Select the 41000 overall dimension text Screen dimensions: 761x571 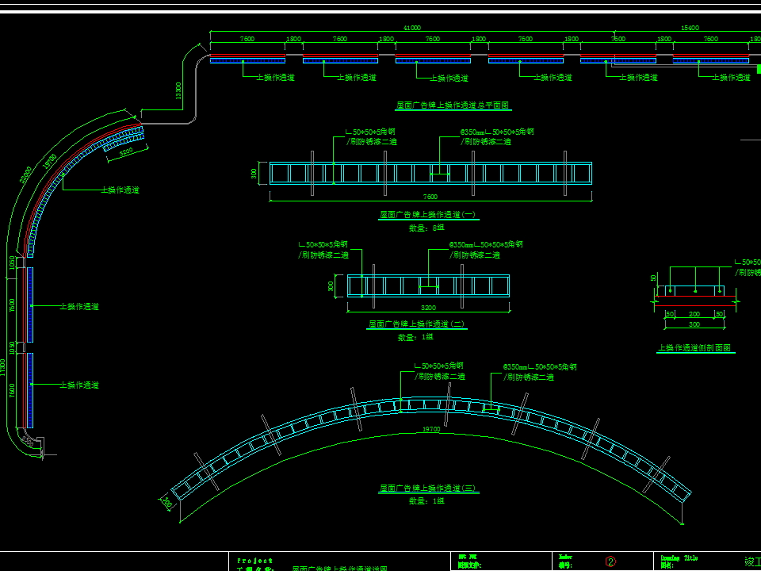(x=411, y=28)
